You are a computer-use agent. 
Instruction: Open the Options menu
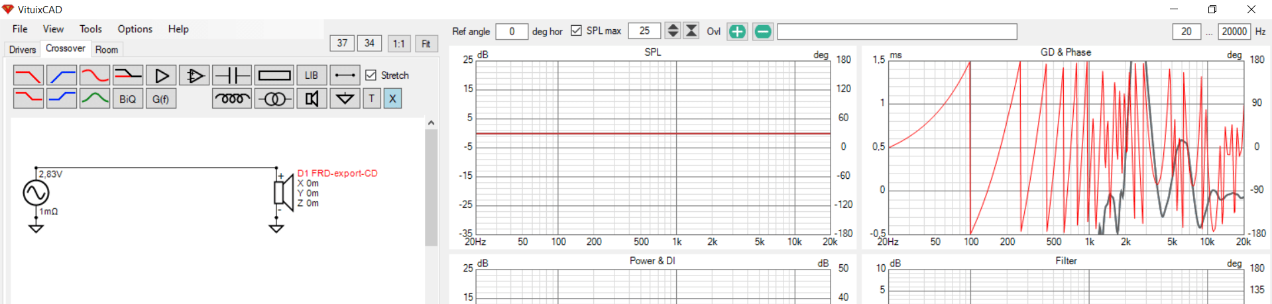(x=135, y=29)
